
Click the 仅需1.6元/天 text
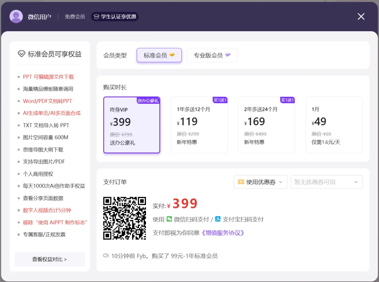pos(326,142)
